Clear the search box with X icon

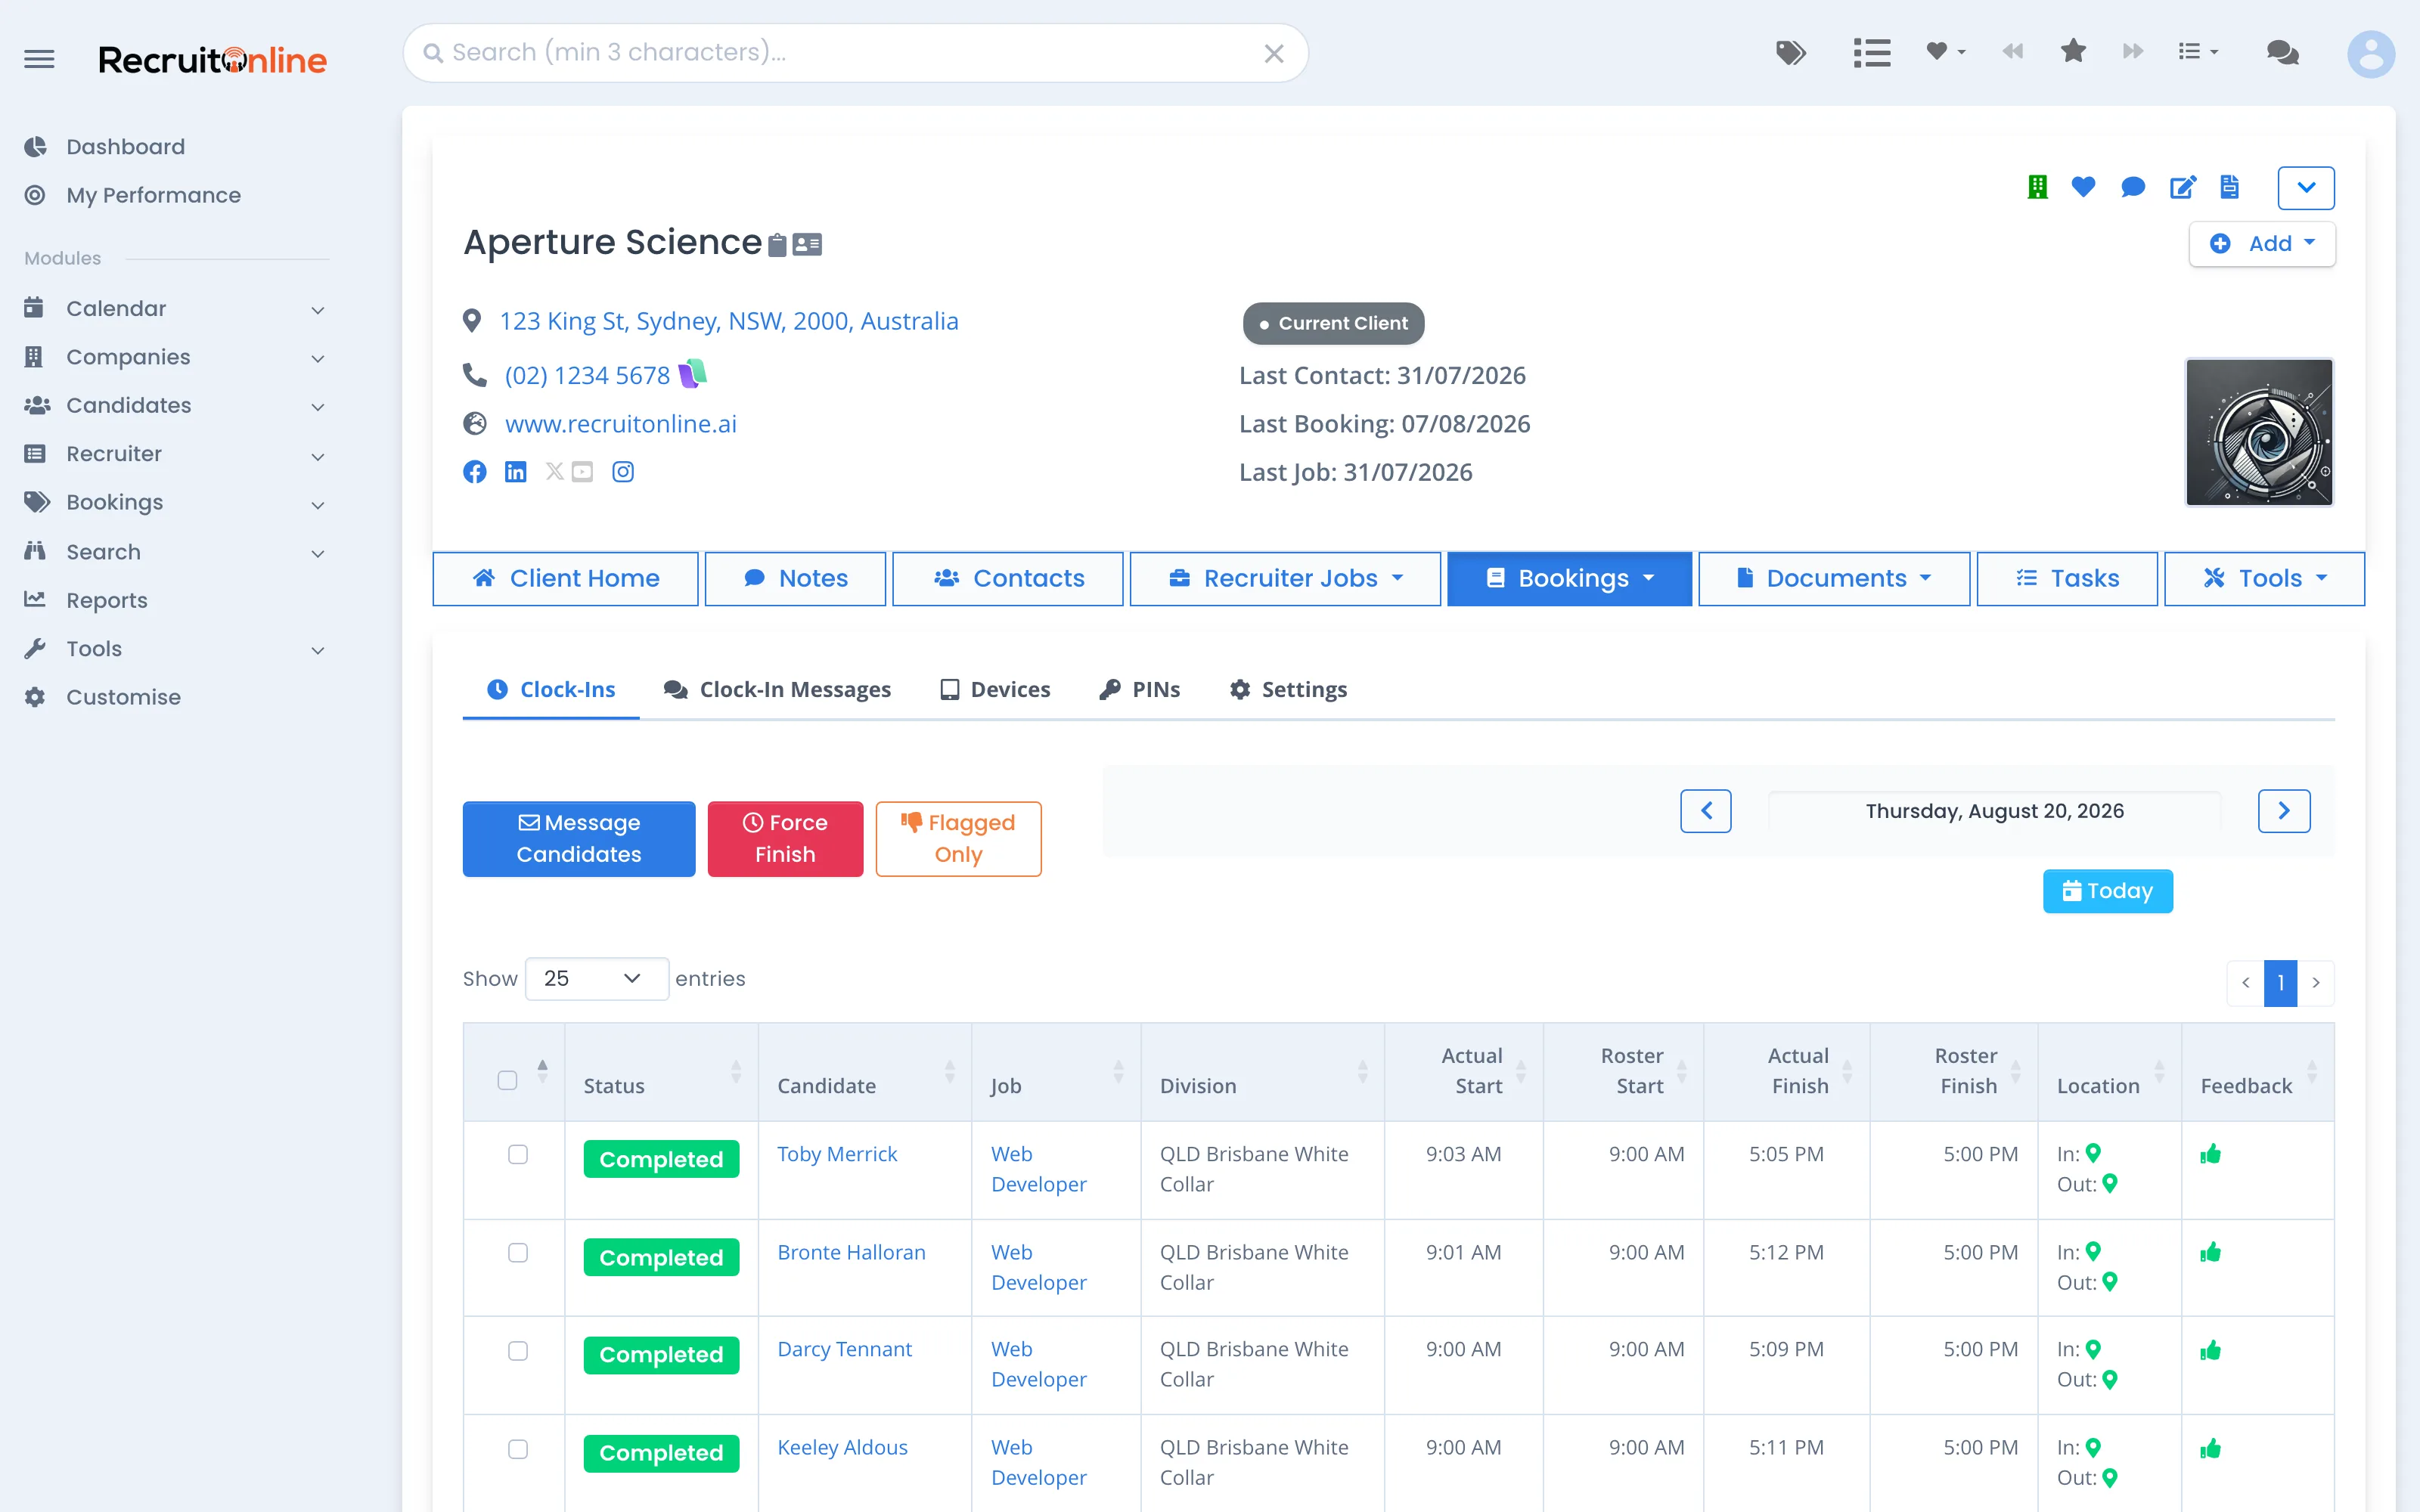coord(1273,54)
